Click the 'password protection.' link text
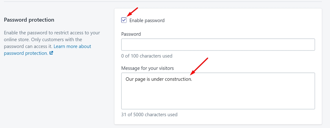 [26, 53]
